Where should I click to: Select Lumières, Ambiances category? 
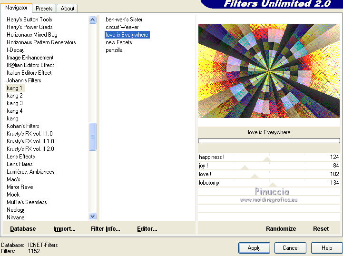30,172
